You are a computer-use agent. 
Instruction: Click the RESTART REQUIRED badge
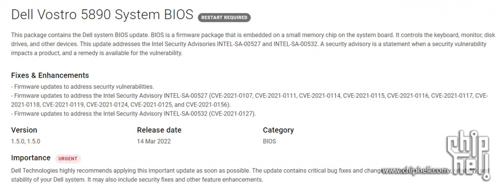click(x=224, y=18)
